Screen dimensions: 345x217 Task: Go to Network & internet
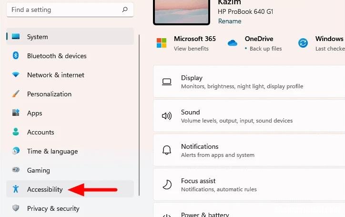70,75
